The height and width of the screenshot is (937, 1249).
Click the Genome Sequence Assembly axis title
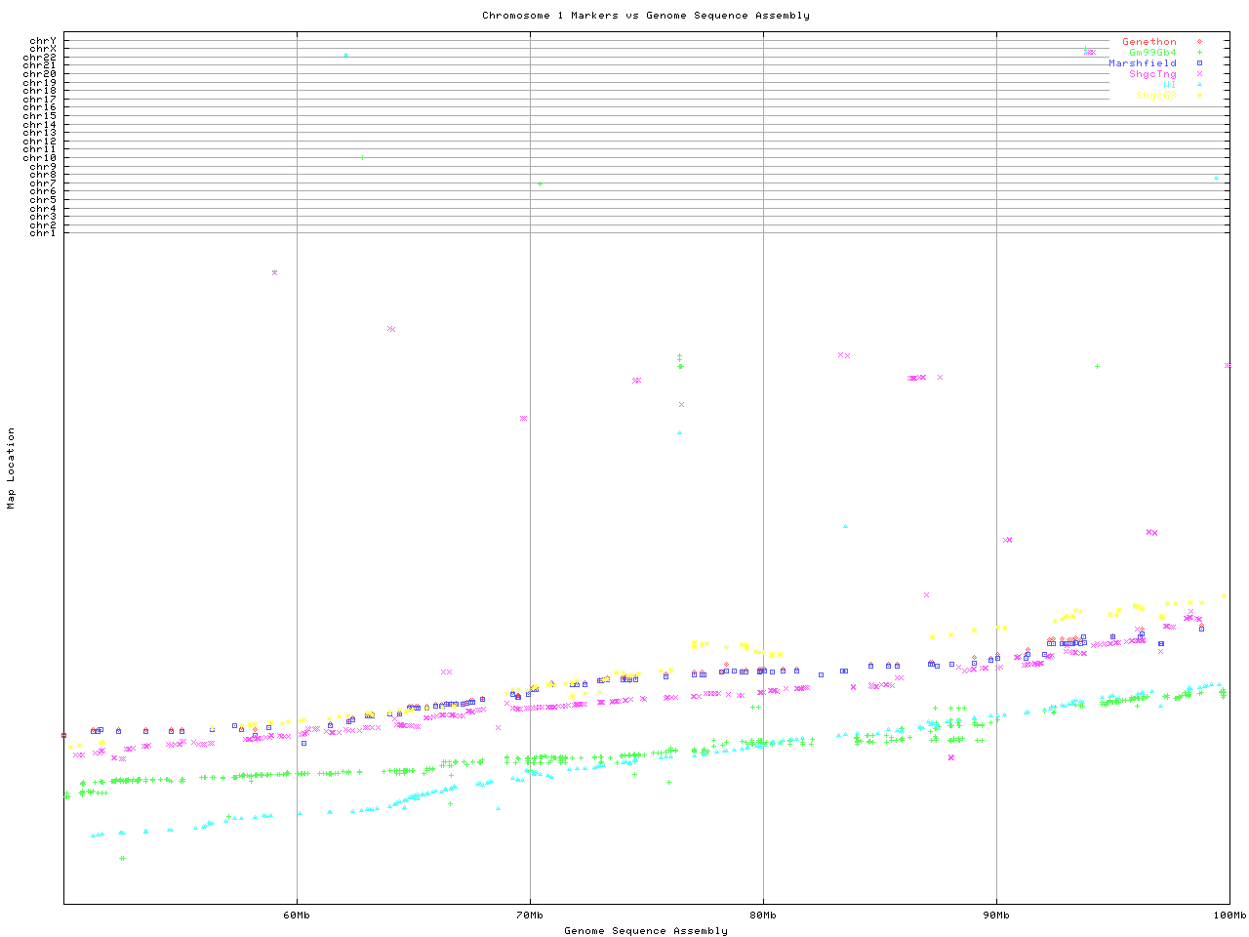645,931
